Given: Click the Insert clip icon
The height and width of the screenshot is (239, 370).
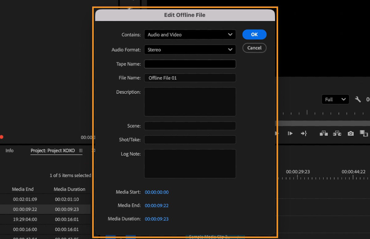Looking at the screenshot, I should (x=304, y=133).
